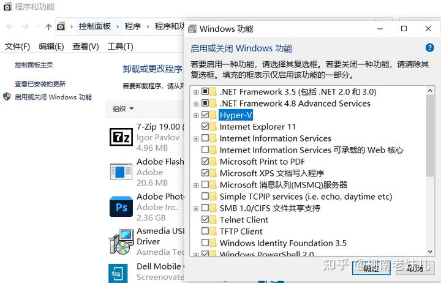Expand Internet Information Services node
The height and width of the screenshot is (283, 441).
coord(196,138)
